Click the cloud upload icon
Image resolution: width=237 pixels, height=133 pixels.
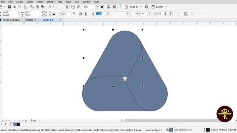click(20, 7)
